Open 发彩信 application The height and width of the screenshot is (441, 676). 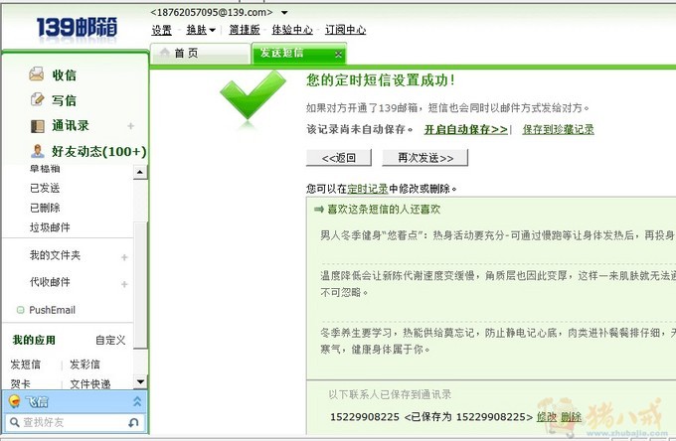(84, 365)
